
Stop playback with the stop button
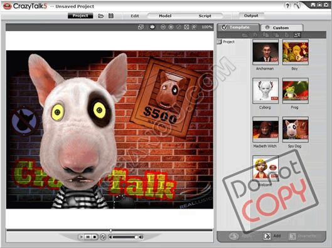[95, 237]
